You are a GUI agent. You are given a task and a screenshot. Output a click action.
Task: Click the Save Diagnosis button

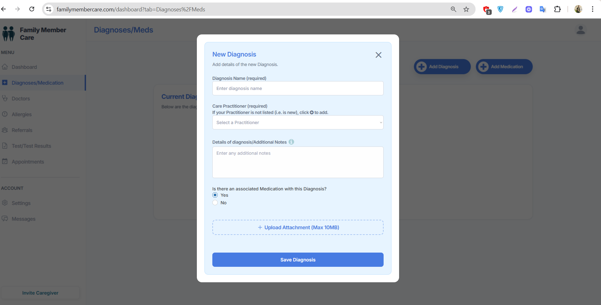pos(298,260)
